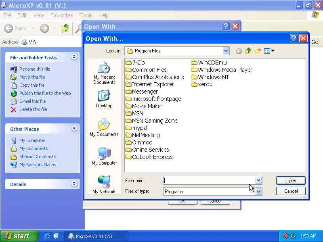Expand the Files of type dropdown
Screen dimensions: 323x242
pos(258,191)
